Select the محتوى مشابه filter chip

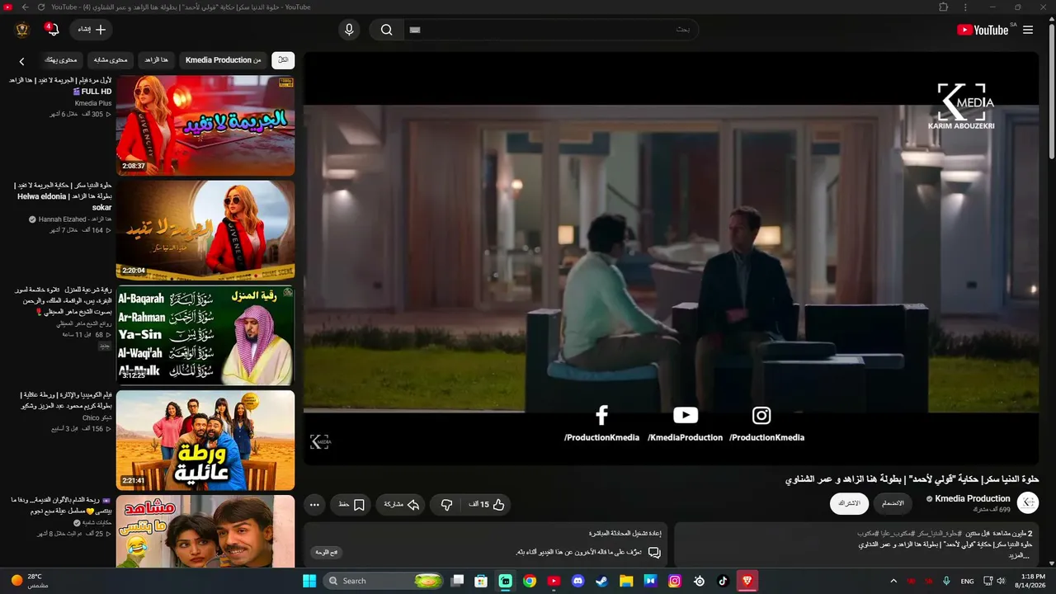pos(111,59)
